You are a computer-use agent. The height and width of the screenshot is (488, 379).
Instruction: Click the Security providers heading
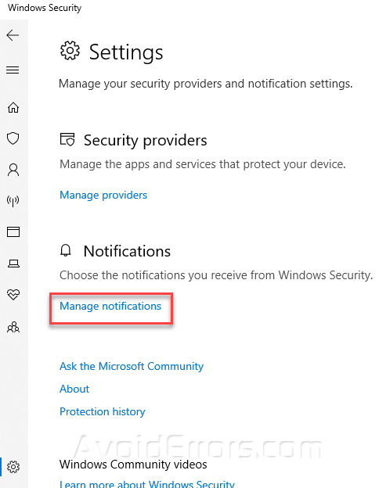tap(145, 140)
